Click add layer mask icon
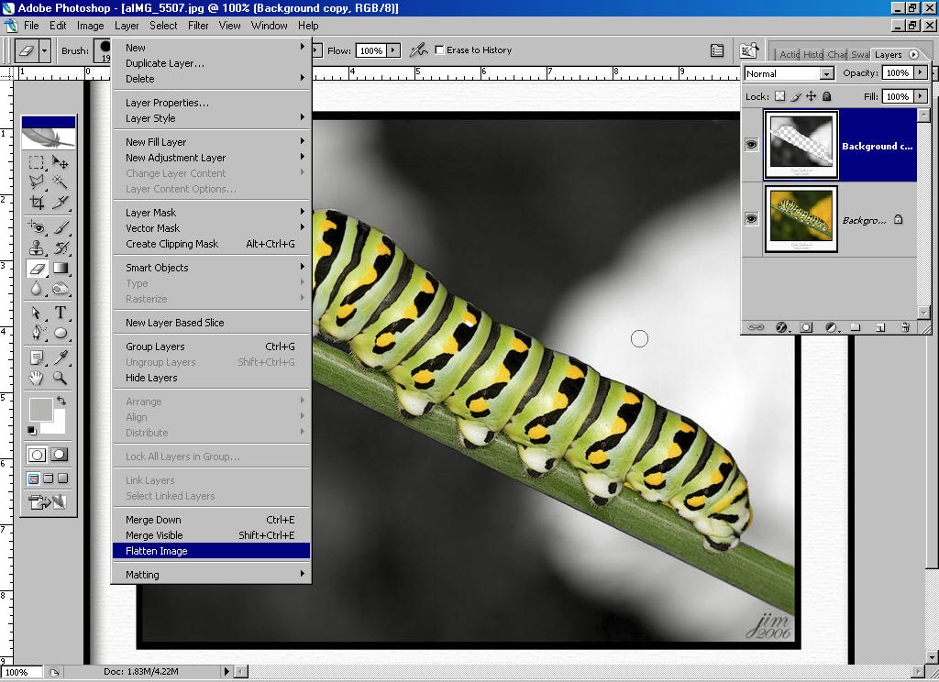939x682 pixels. [x=806, y=327]
